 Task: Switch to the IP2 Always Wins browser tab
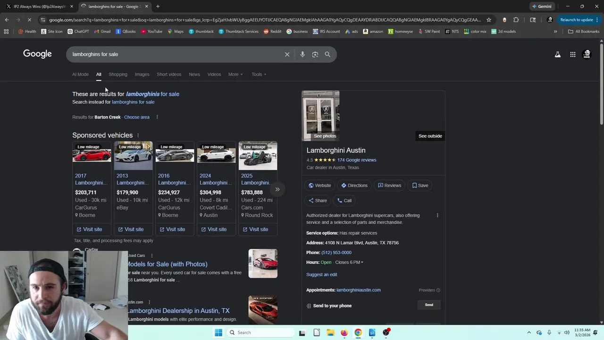tap(39, 7)
